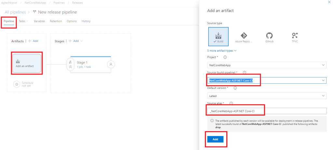Open post-deployment approvers icon on Stage 1
Screen dimensions: 333x150
point(111,64)
